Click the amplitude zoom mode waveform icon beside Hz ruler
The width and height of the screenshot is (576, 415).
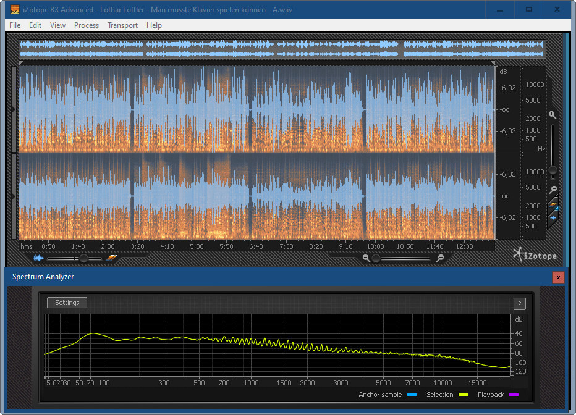point(553,217)
